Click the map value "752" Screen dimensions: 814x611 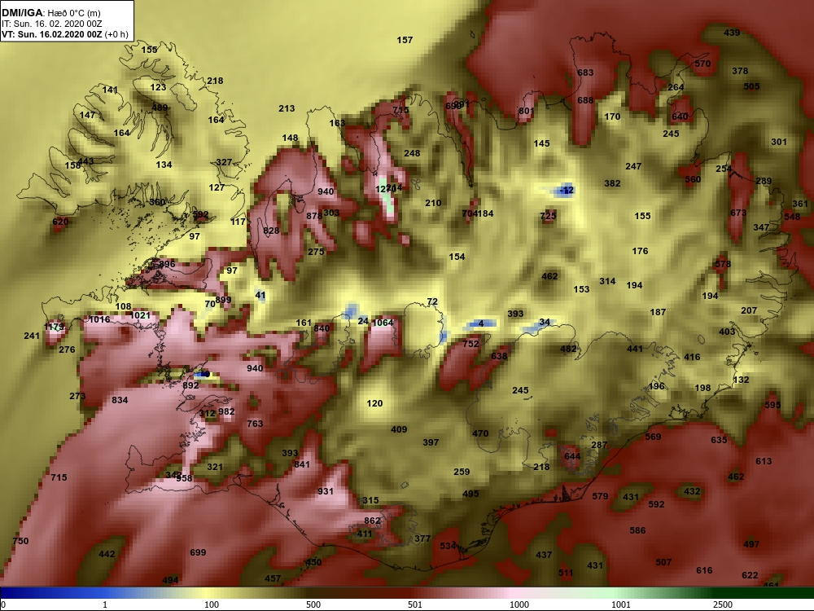pos(470,344)
